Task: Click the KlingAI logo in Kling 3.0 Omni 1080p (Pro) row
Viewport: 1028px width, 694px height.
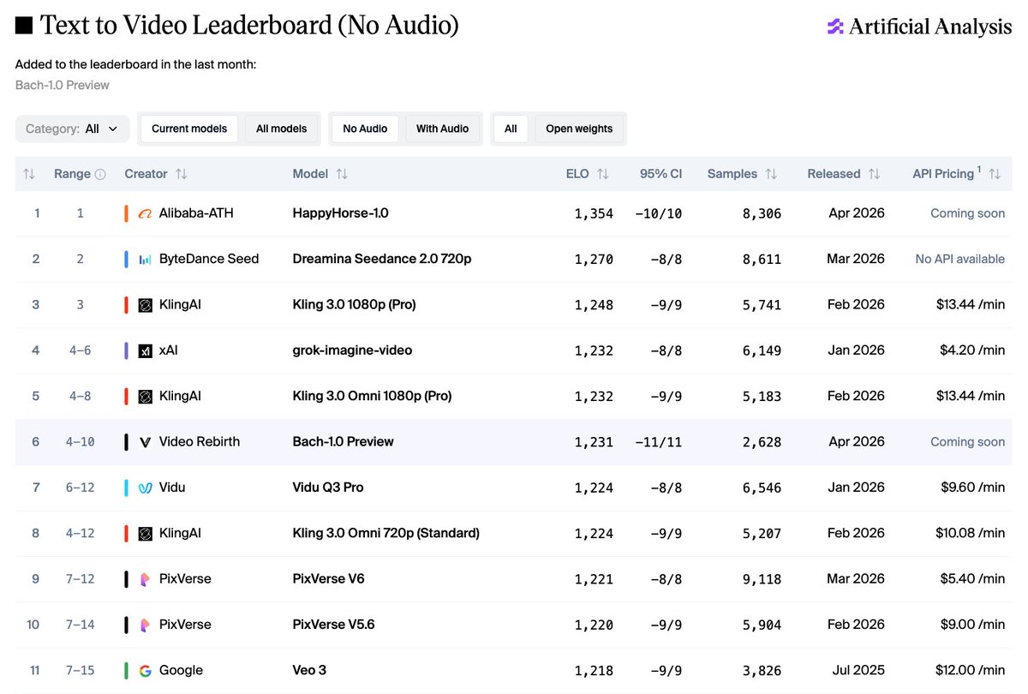Action: (146, 396)
